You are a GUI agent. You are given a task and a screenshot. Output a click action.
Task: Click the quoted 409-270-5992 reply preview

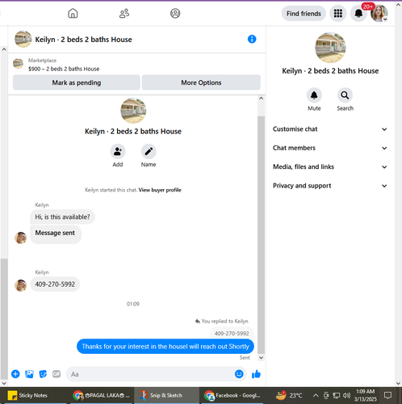click(x=232, y=334)
